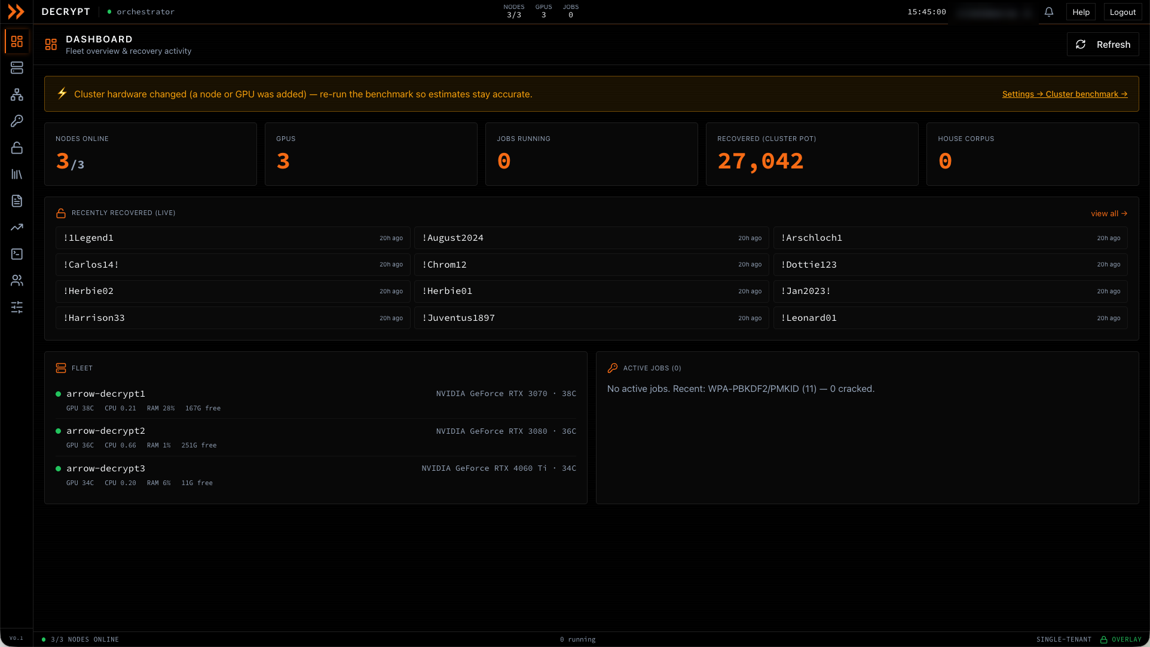Select recovered entry !Harrison33

(x=233, y=318)
